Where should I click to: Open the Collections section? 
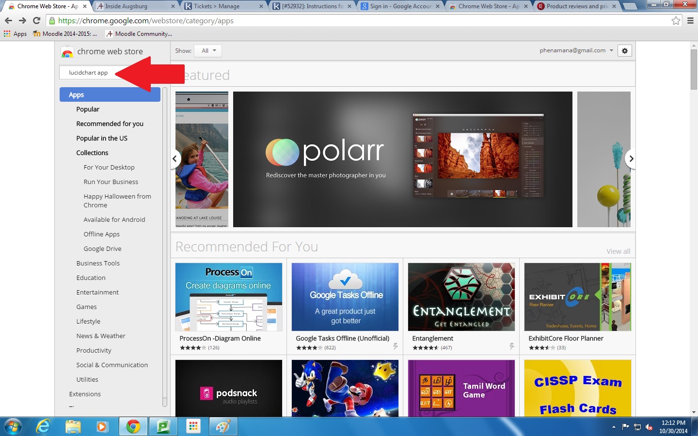pos(92,153)
